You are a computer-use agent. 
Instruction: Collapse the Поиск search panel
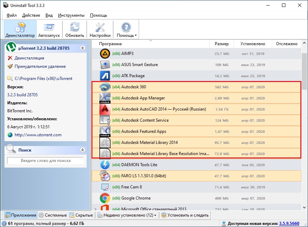click(x=82, y=150)
